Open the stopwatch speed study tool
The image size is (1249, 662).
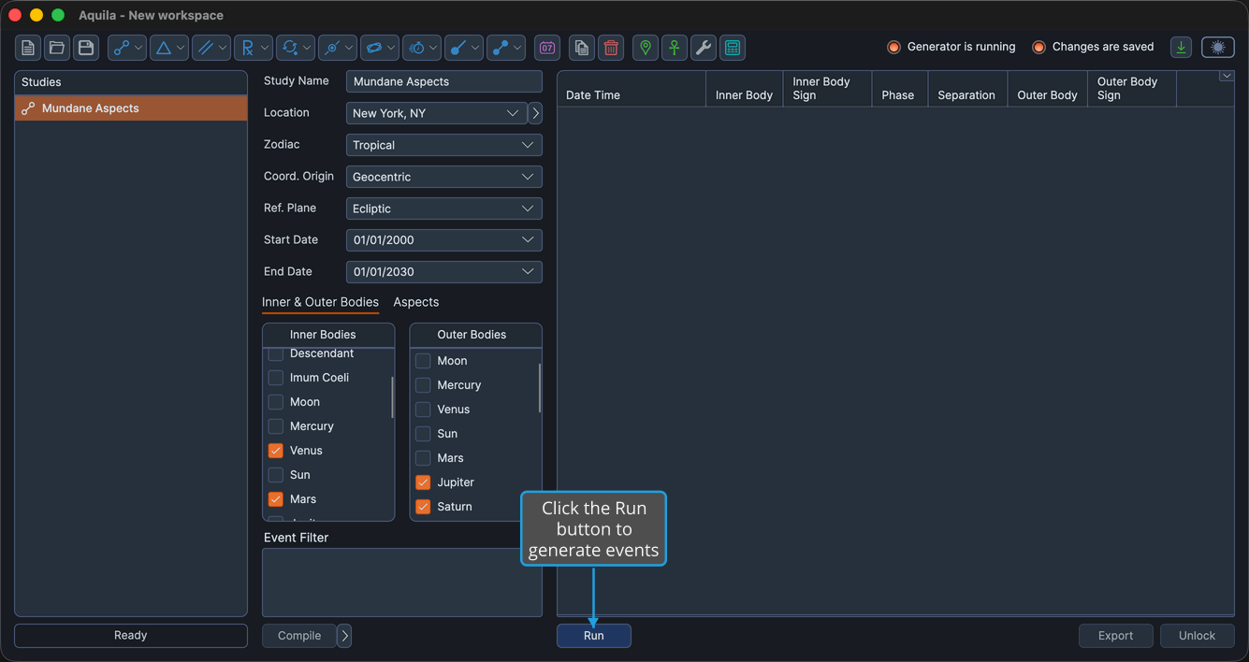point(422,48)
